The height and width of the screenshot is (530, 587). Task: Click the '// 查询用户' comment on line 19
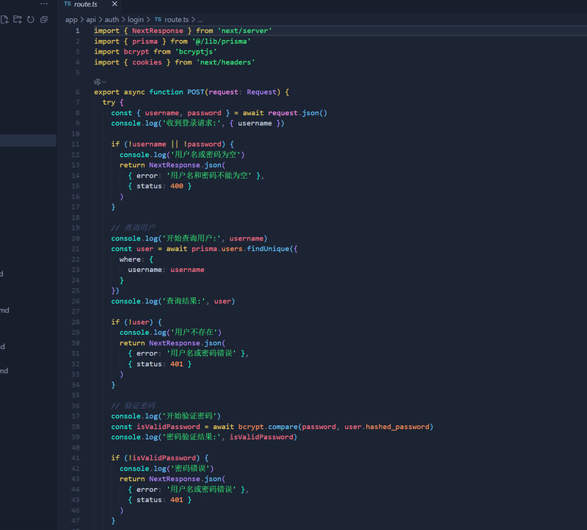pos(133,228)
